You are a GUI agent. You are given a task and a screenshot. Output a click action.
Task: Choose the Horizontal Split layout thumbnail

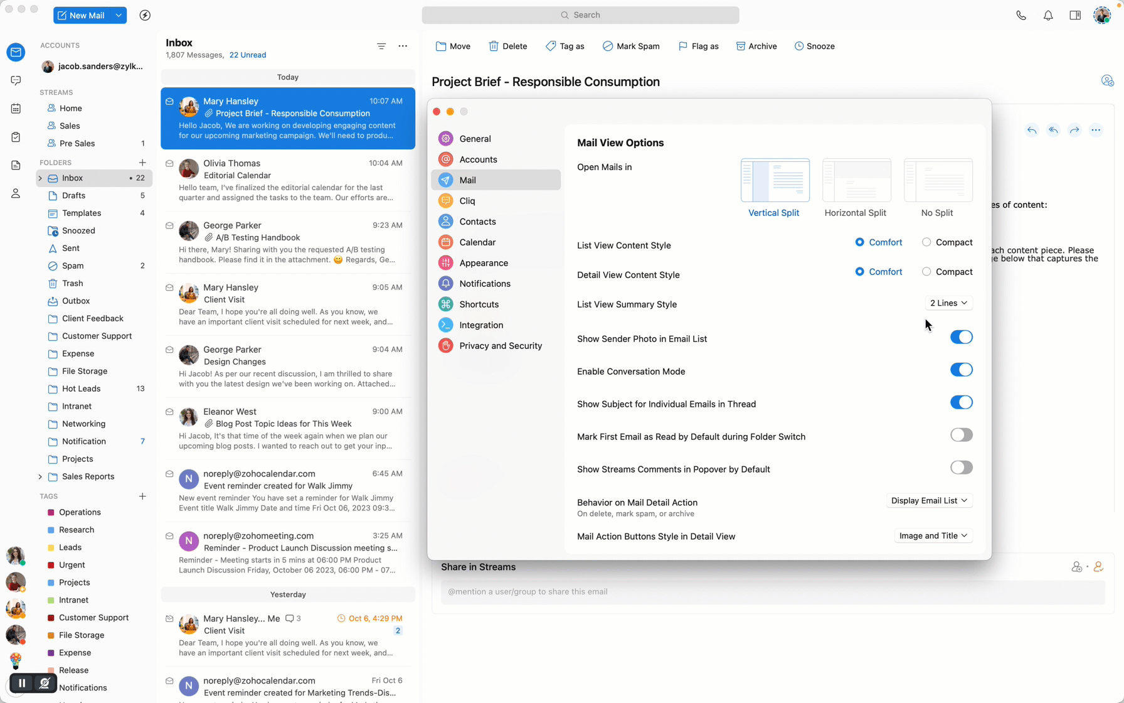[856, 181]
